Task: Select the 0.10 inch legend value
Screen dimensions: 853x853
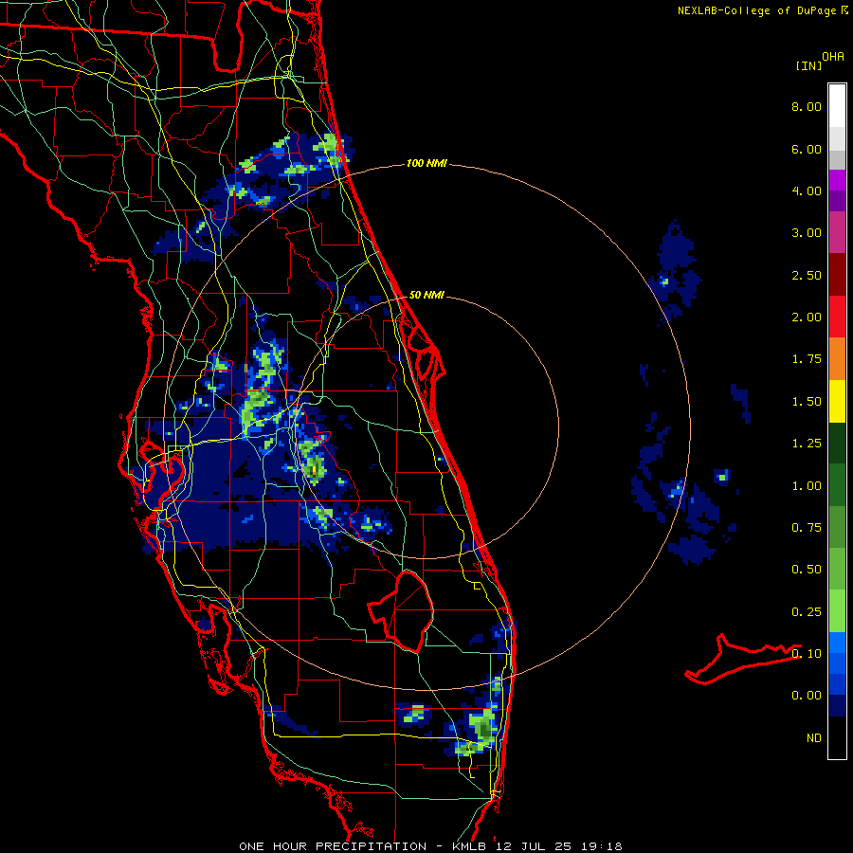Action: click(x=807, y=654)
